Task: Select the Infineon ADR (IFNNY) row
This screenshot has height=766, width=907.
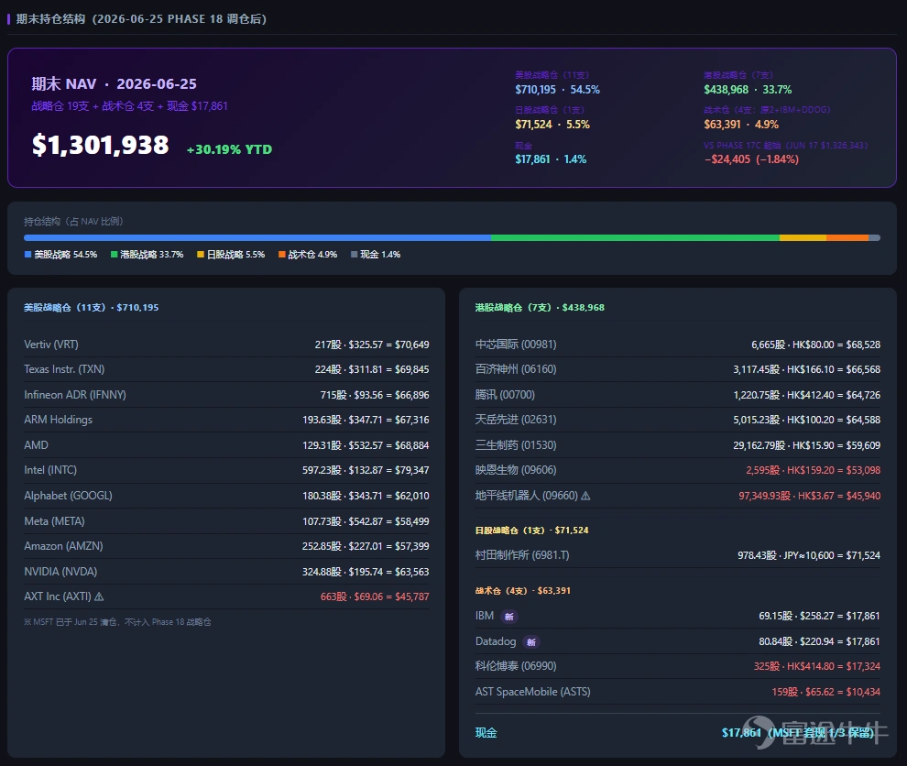Action: pyautogui.click(x=226, y=395)
